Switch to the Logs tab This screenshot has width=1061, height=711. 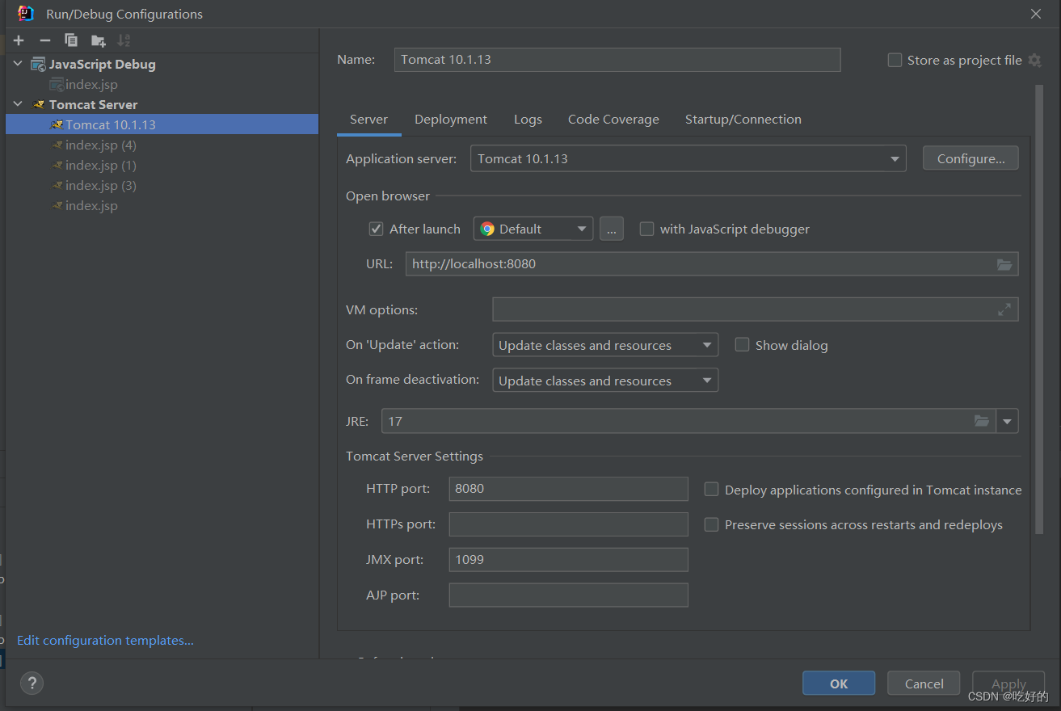coord(528,120)
